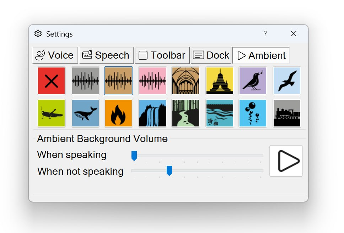Screen dimensions: 344x233
Task: Select the grasshopper cricket ambient tile
Action: pos(51,113)
